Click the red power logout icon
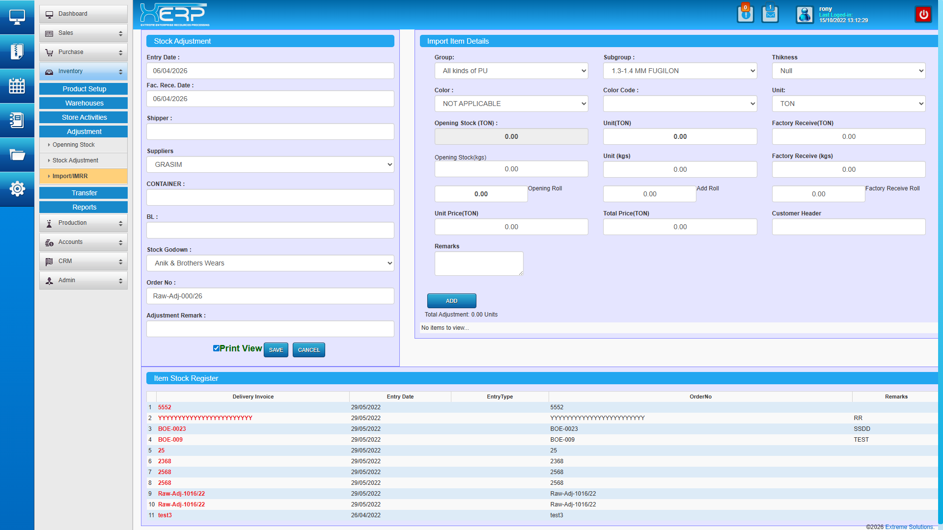Viewport: 943px width, 530px height. coord(923,14)
